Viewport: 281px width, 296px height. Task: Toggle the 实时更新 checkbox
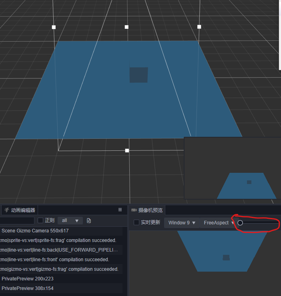[136, 222]
